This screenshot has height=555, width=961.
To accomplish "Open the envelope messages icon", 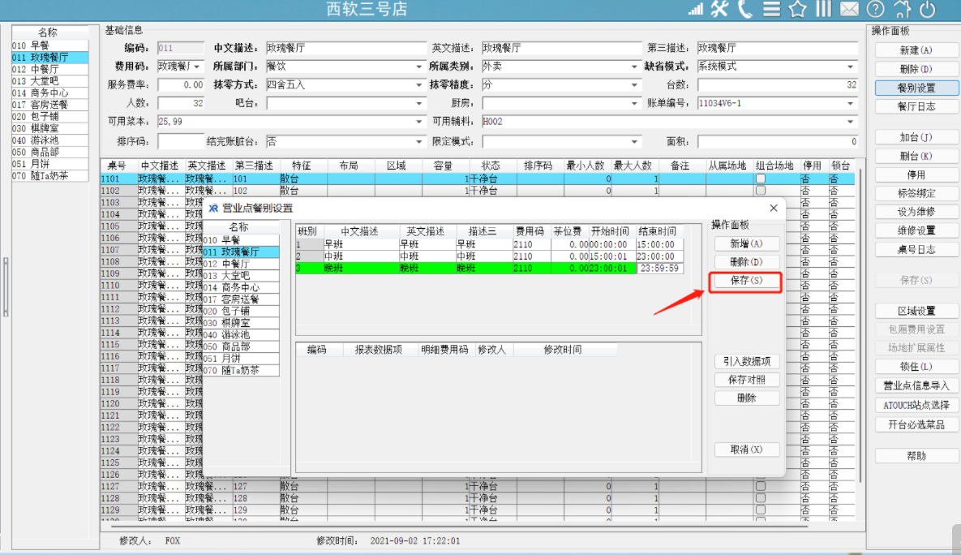I will (x=849, y=9).
